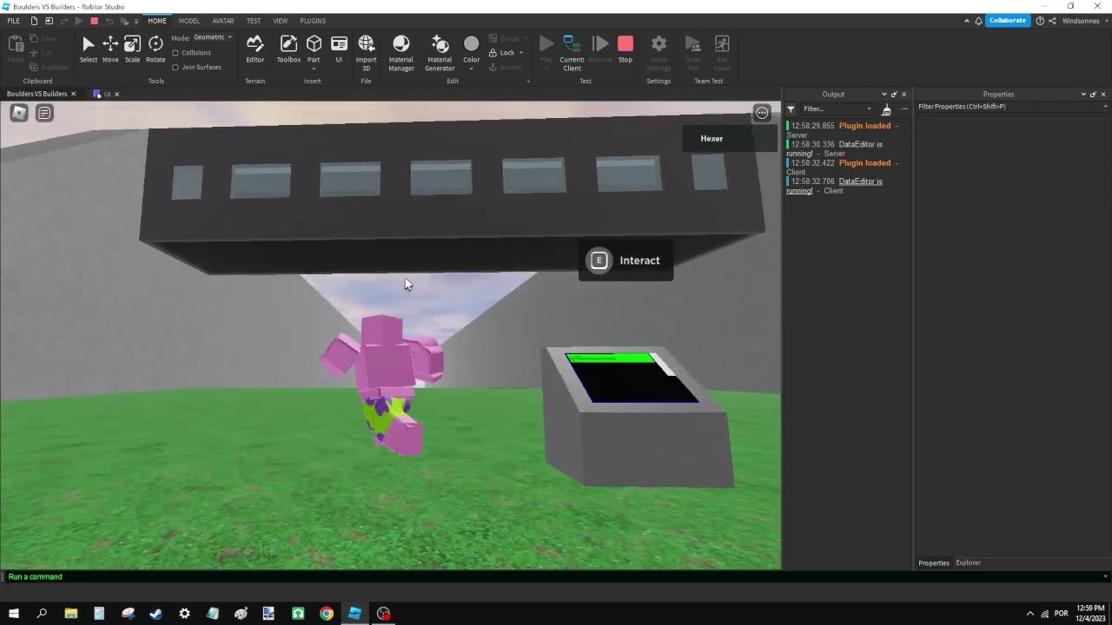Open the Mode Geometric dropdown
This screenshot has width=1112, height=625.
[x=213, y=37]
